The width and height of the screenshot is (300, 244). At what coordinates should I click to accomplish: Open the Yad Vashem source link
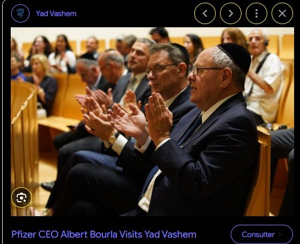tap(56, 13)
